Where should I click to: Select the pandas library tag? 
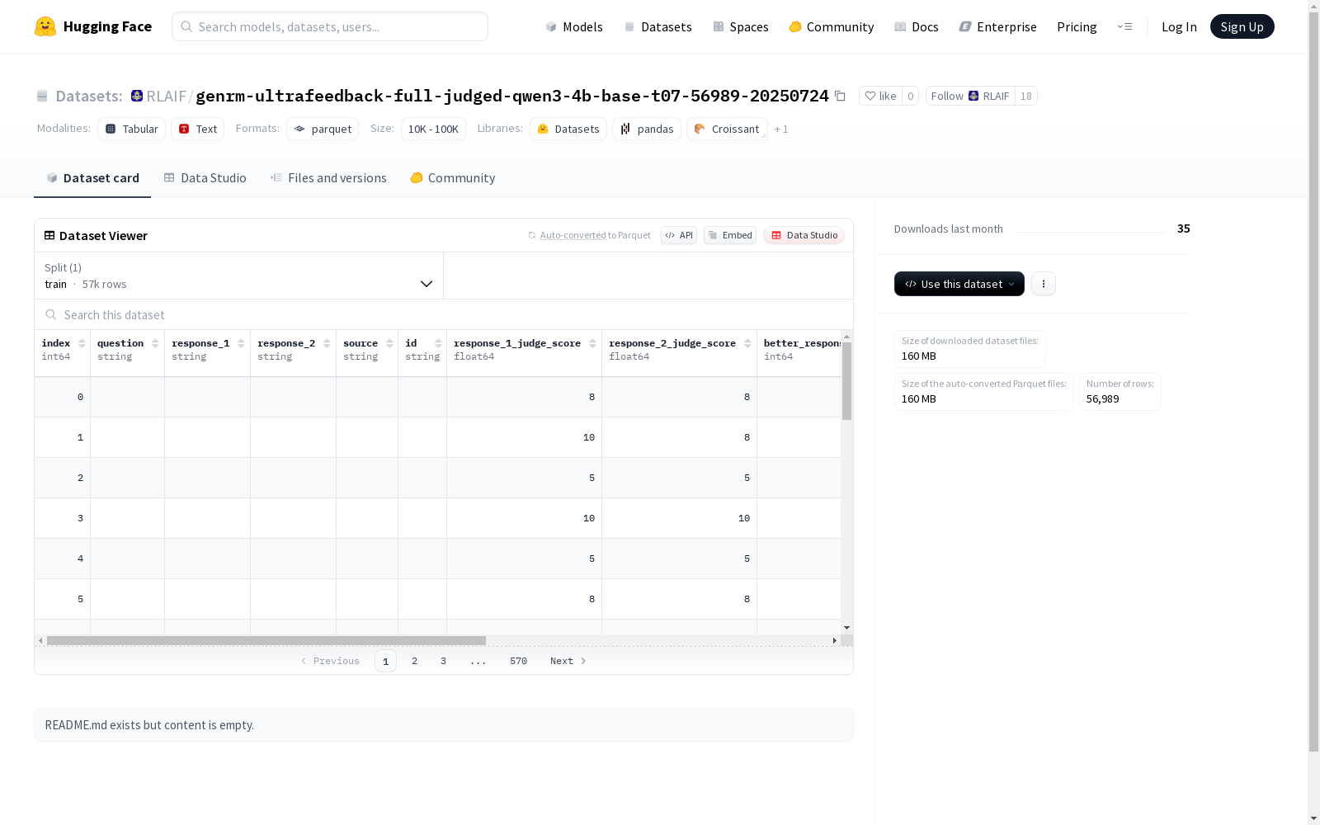[647, 129]
